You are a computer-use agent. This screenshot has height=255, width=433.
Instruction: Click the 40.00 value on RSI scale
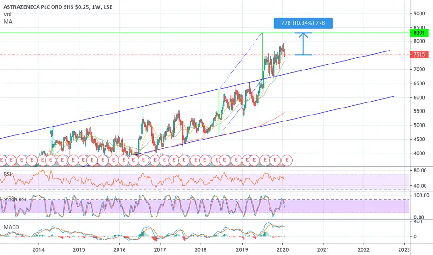coord(420,186)
